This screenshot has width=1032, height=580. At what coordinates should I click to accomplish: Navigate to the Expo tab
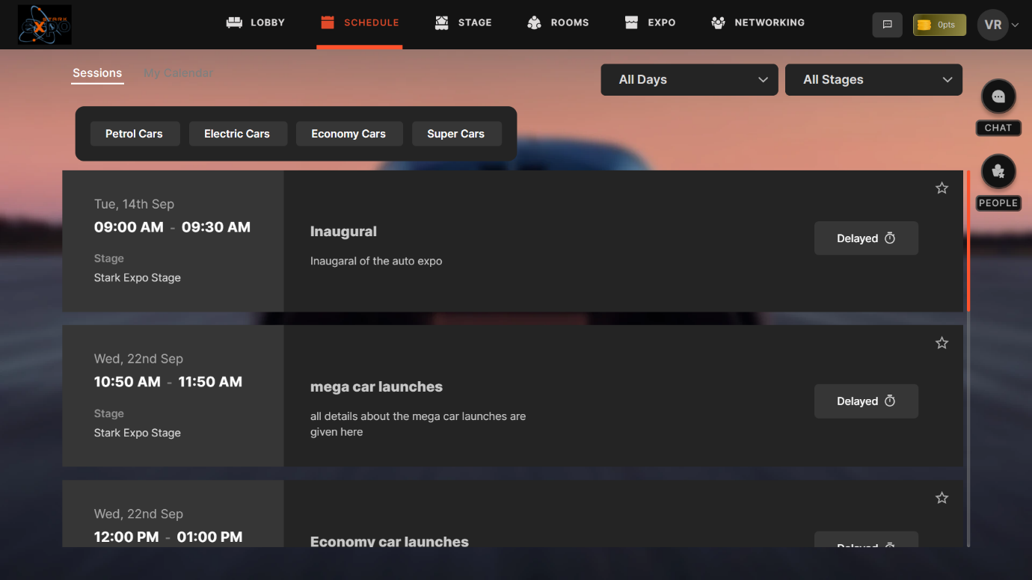[x=651, y=22]
